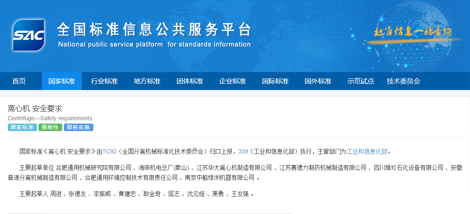Viewport: 470px width, 214px height.
Task: Click the golden calligraphy slogan banner
Action: point(413,32)
